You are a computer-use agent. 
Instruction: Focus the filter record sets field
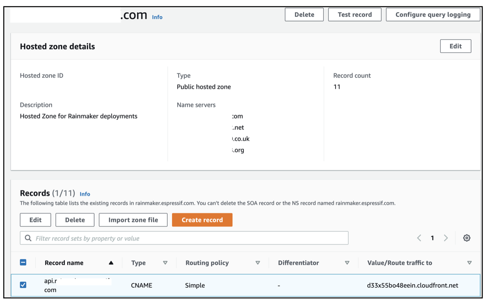tap(184, 238)
